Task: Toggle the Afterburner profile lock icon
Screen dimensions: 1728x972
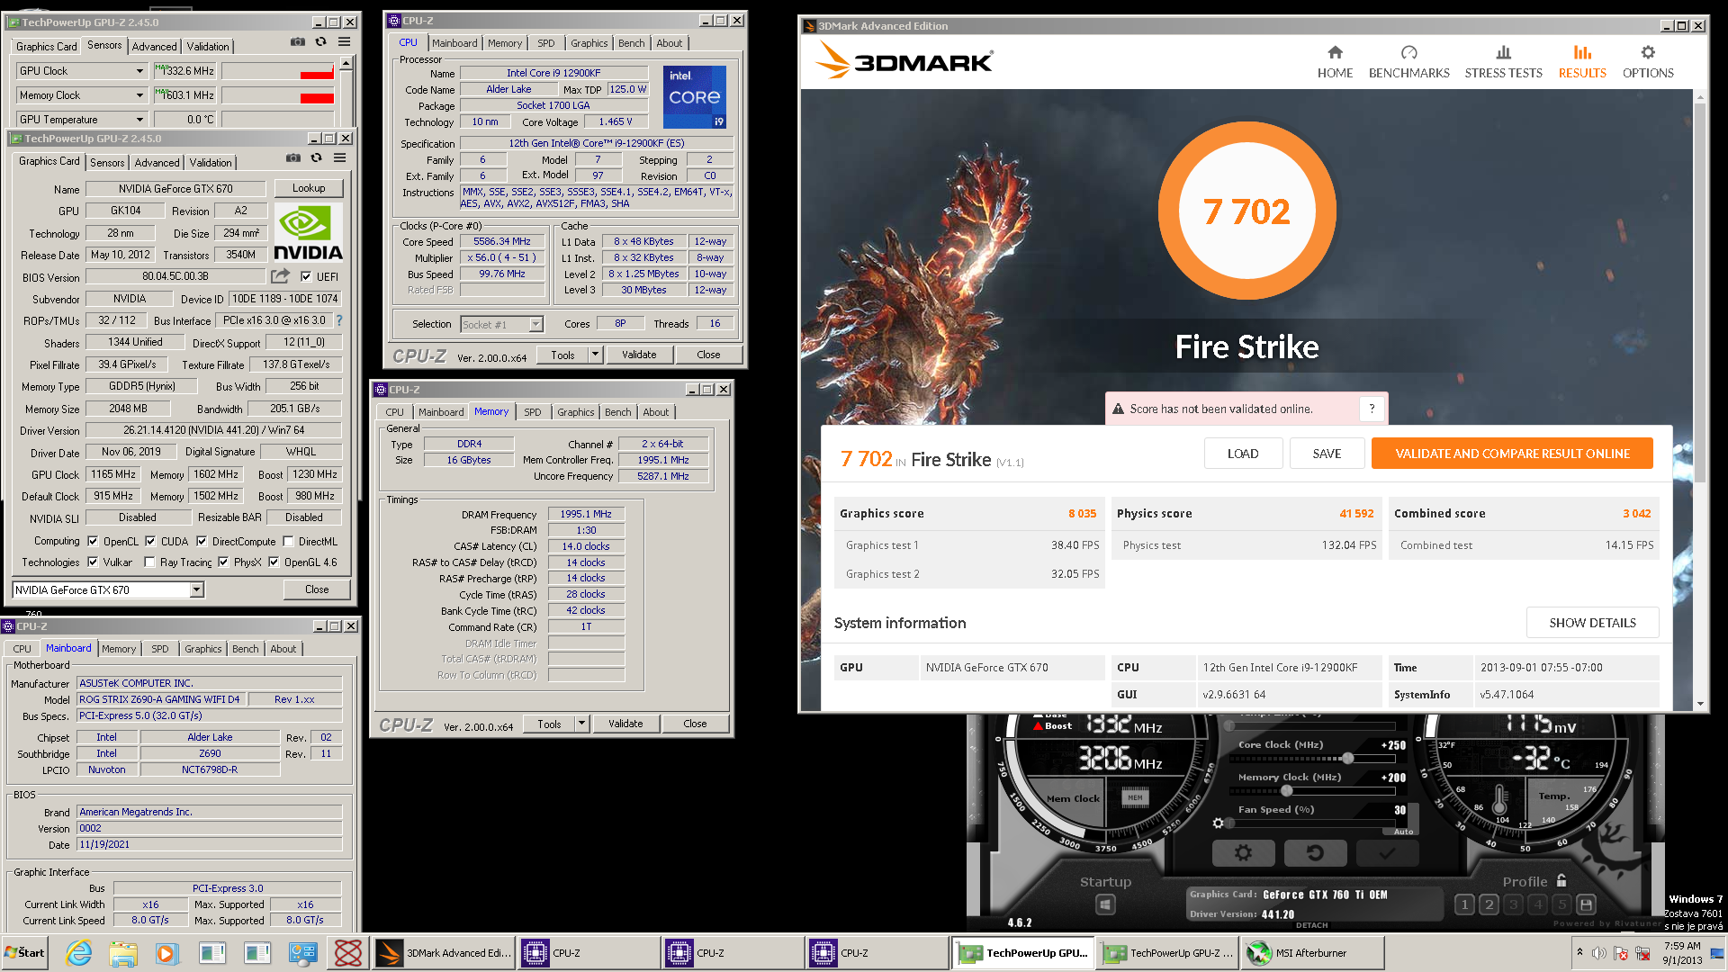Action: tap(1561, 881)
